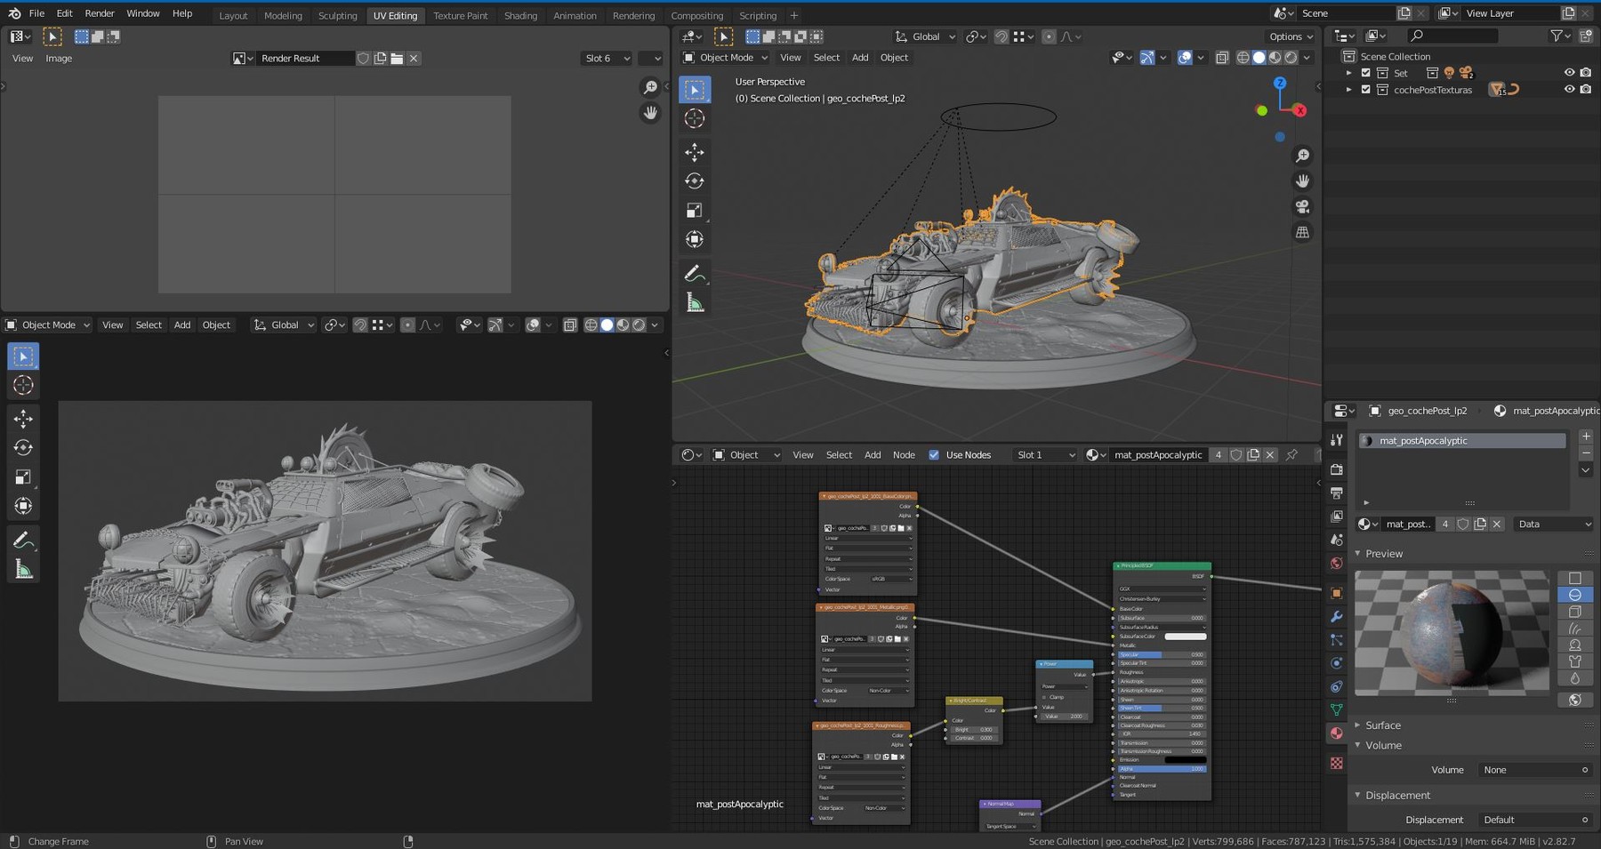This screenshot has width=1601, height=849.
Task: Open the Render menu in the top bar
Action: pos(99,13)
